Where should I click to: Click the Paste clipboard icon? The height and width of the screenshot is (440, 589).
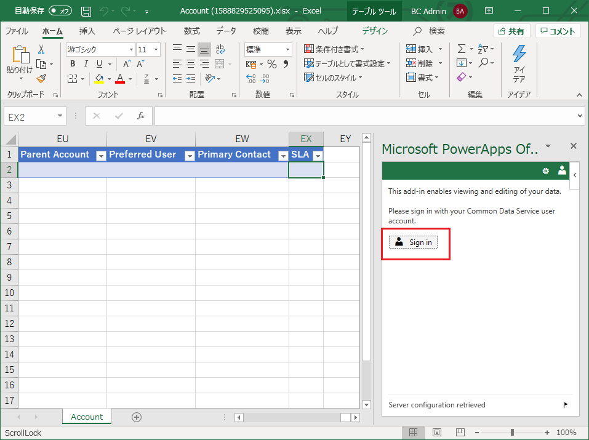(20, 54)
